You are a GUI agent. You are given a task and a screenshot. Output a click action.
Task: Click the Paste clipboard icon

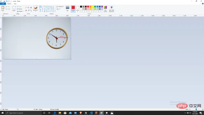pos(3,8)
